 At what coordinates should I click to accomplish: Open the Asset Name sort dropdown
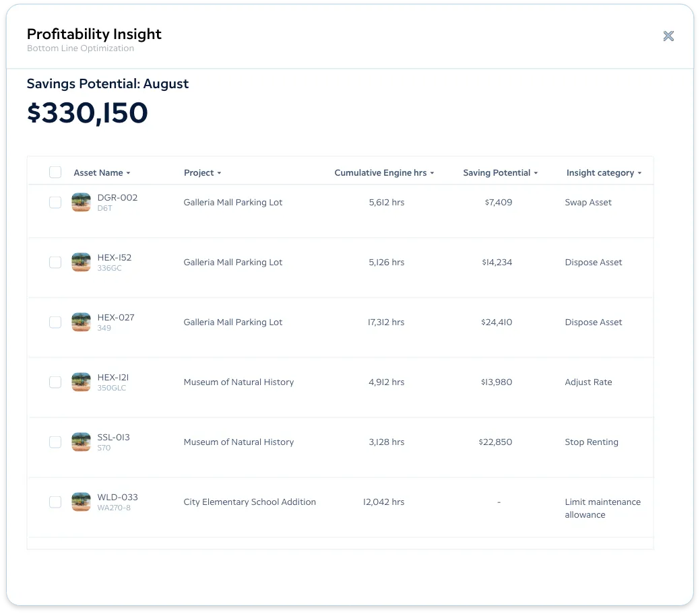click(128, 172)
